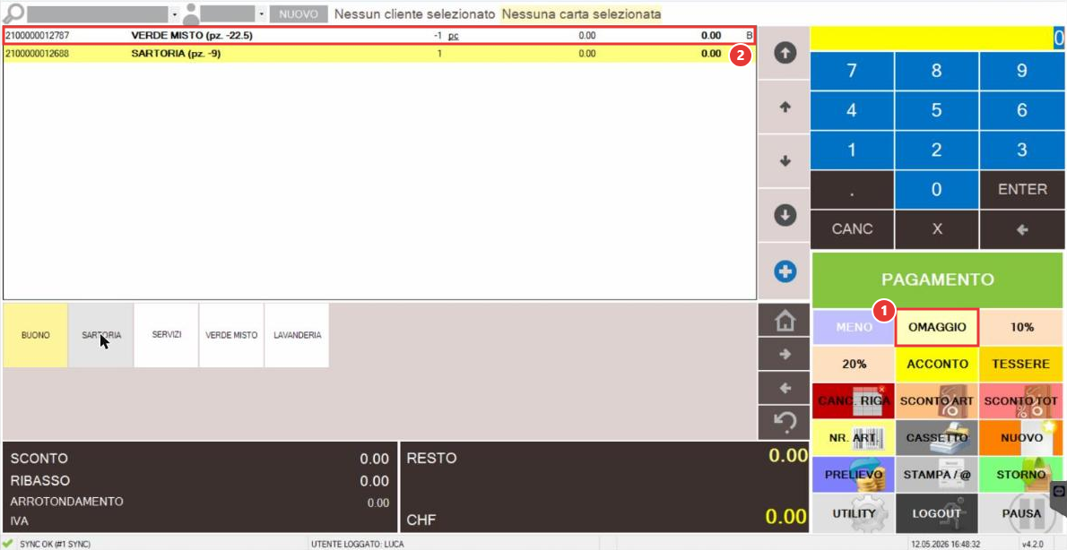Click the undo curved arrow icon
This screenshot has height=550, width=1067.
coord(785,422)
